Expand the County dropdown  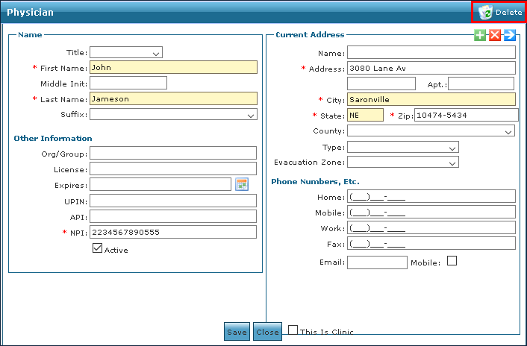431,131
